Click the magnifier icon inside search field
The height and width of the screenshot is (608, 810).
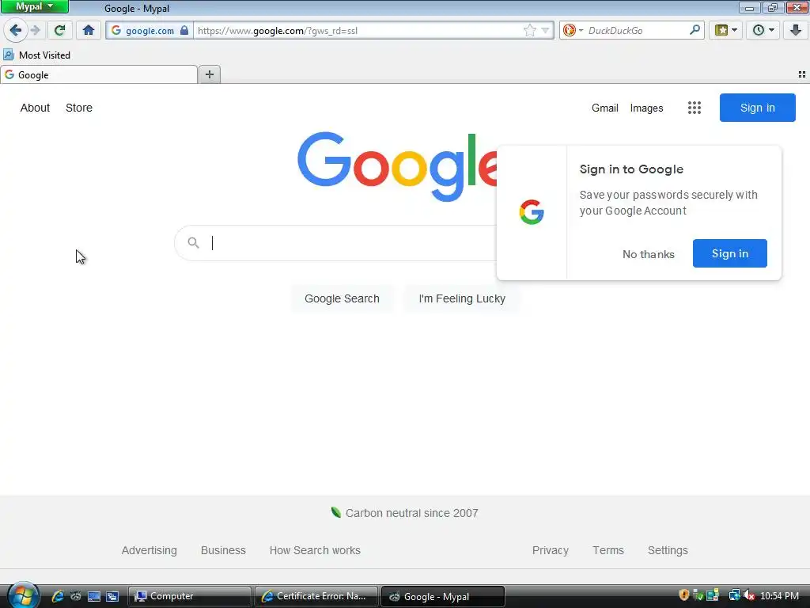click(x=193, y=242)
